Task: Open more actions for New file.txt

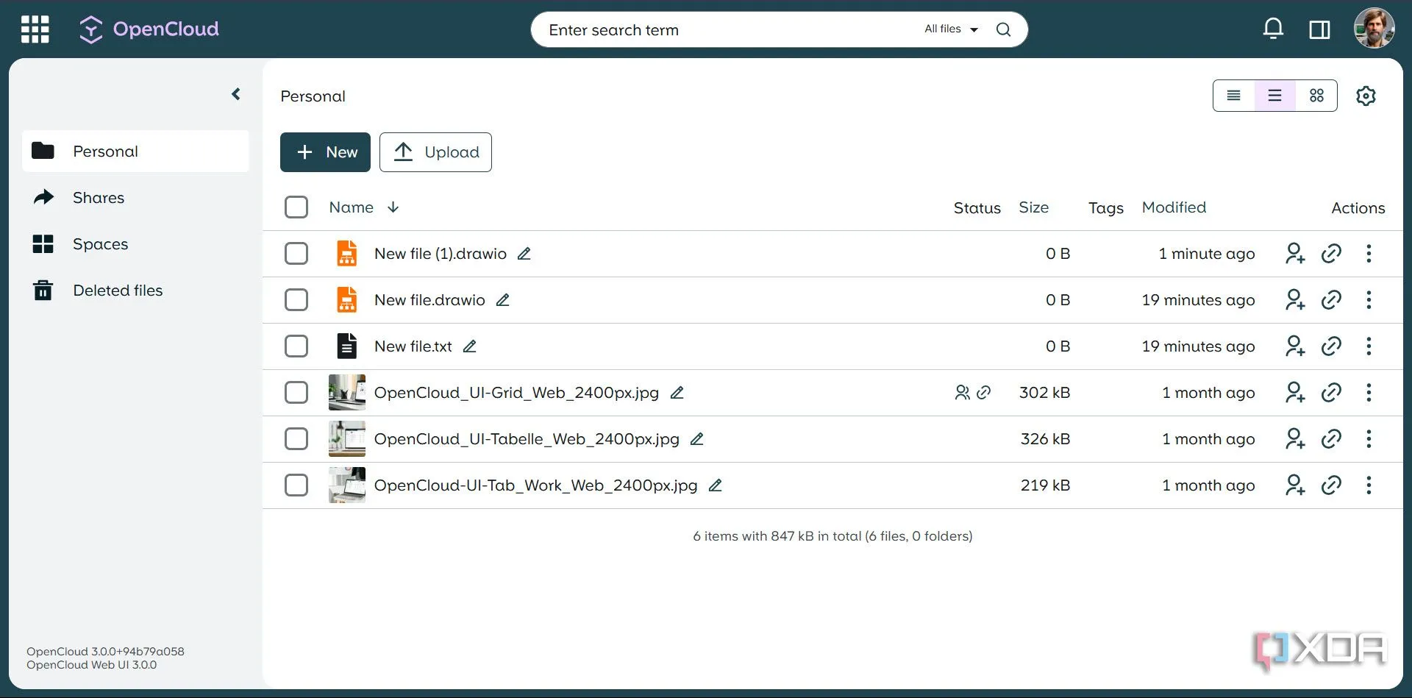Action: coord(1369,346)
